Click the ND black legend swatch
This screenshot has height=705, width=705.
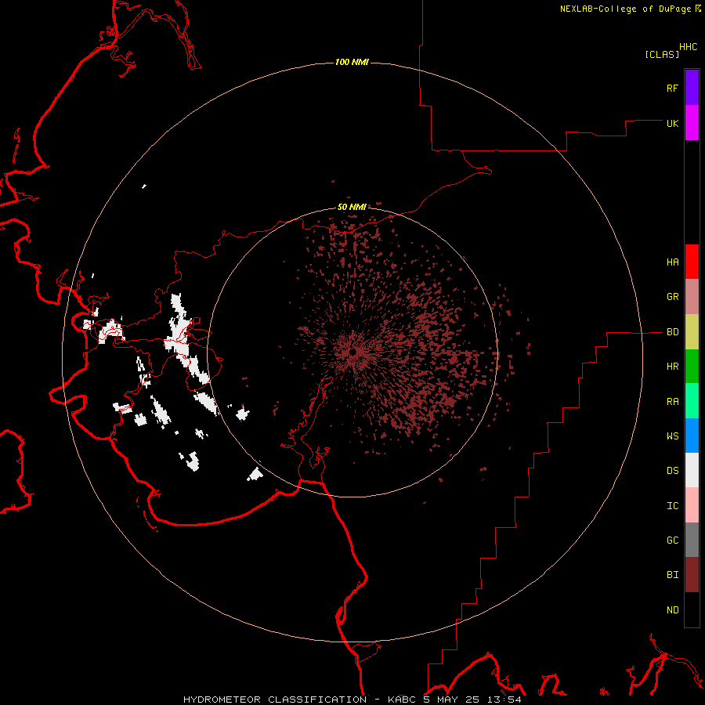point(692,609)
